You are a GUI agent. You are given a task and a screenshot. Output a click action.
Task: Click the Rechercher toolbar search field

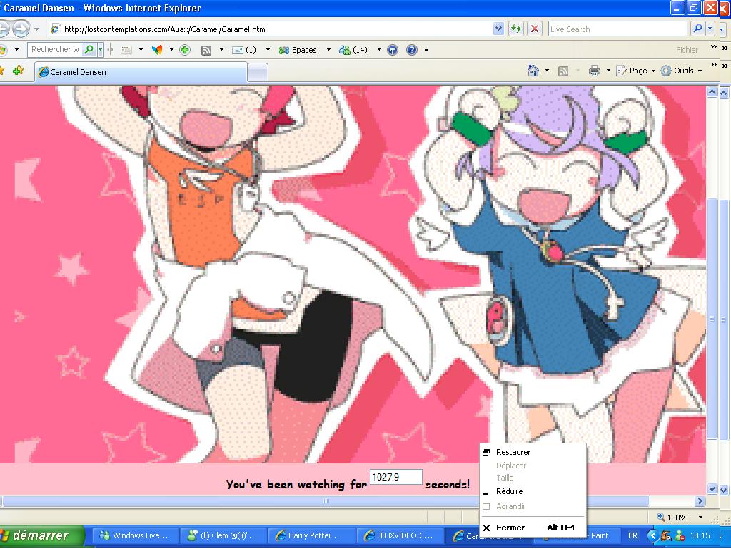54,49
